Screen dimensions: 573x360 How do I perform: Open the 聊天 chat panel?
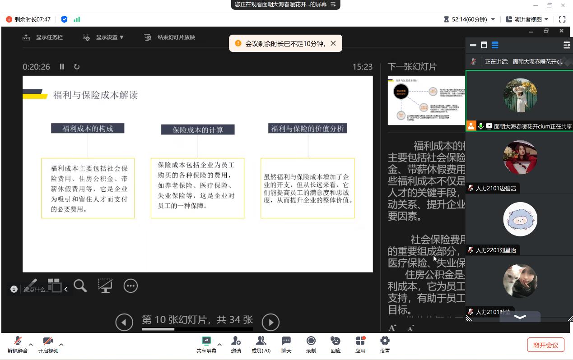coord(286,344)
